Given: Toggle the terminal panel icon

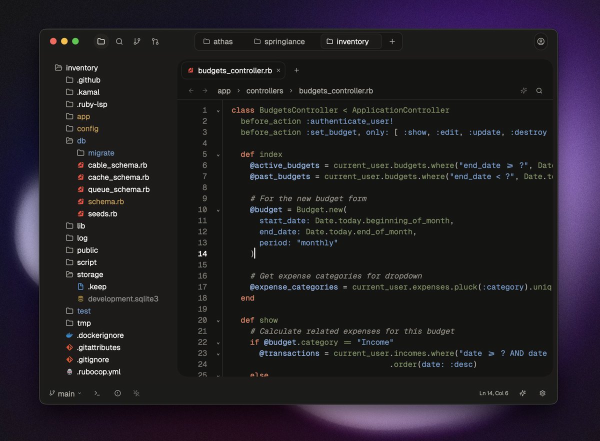Looking at the screenshot, I should click(x=97, y=393).
